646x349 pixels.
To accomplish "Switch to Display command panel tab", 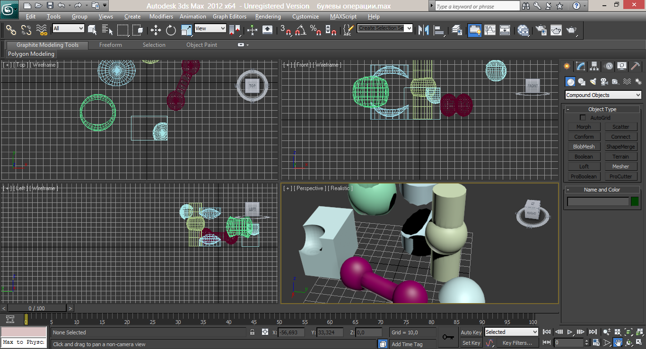I will pos(622,66).
